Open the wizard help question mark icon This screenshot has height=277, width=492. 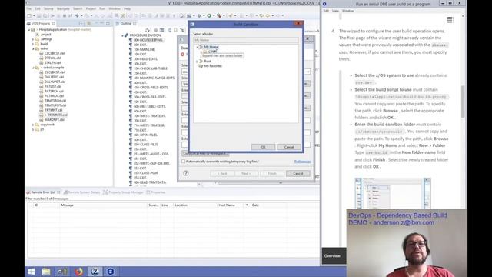coord(186,173)
